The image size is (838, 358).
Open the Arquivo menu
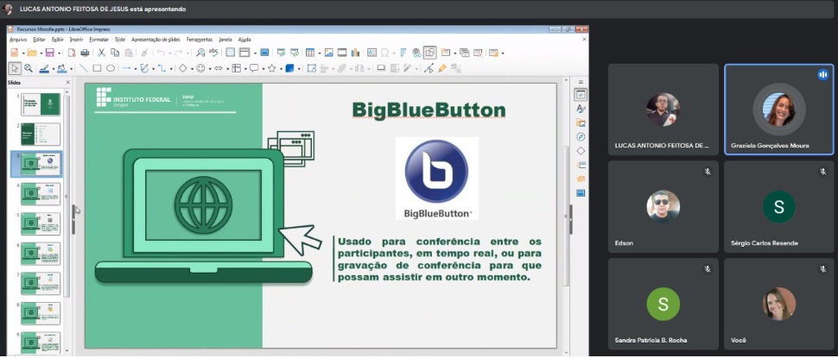pyautogui.click(x=18, y=40)
